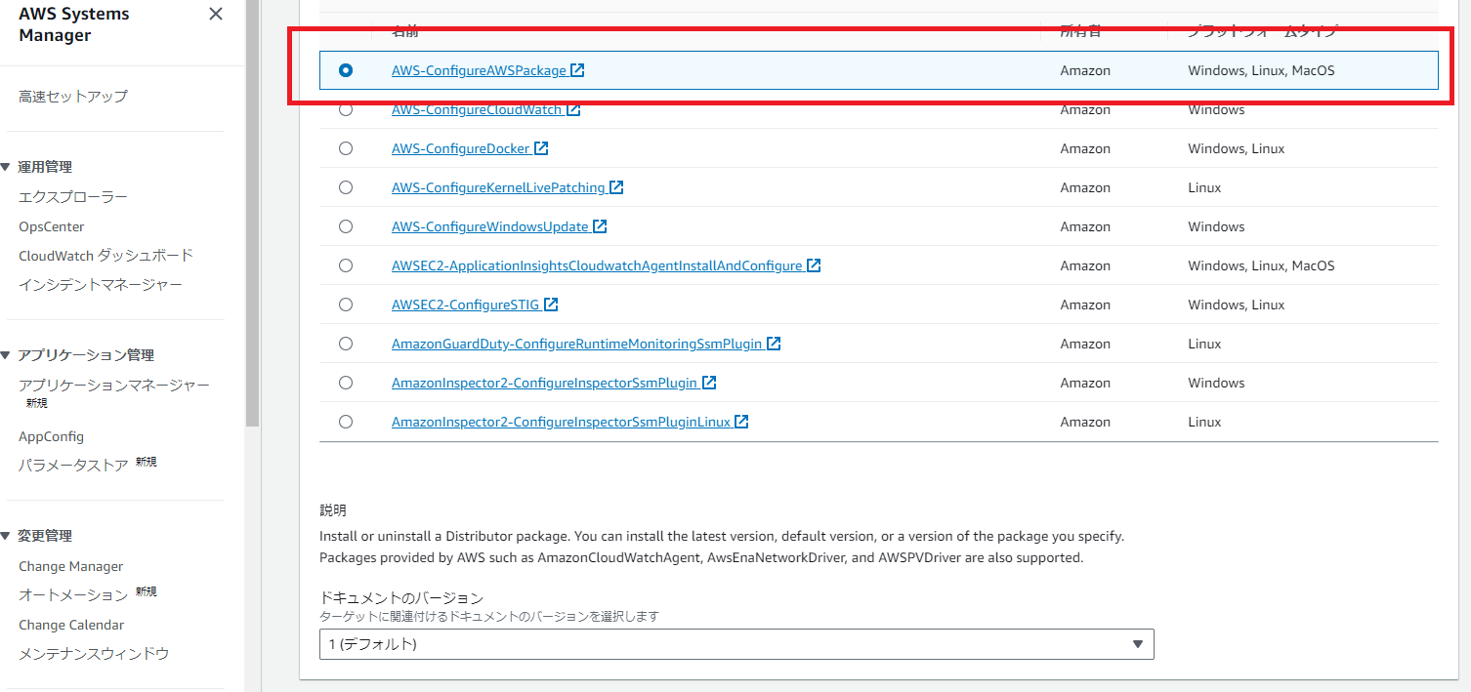
Task: Click Amazon owner cell in AWS-ConfigureKernelLivePatching row
Action: point(1085,187)
